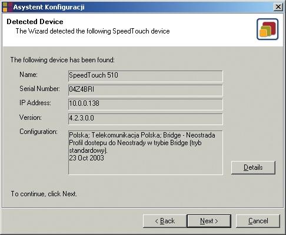The image size is (286, 235).
Task: Click the Wizard detected SpeedTouch device subtitle
Action: (92, 31)
